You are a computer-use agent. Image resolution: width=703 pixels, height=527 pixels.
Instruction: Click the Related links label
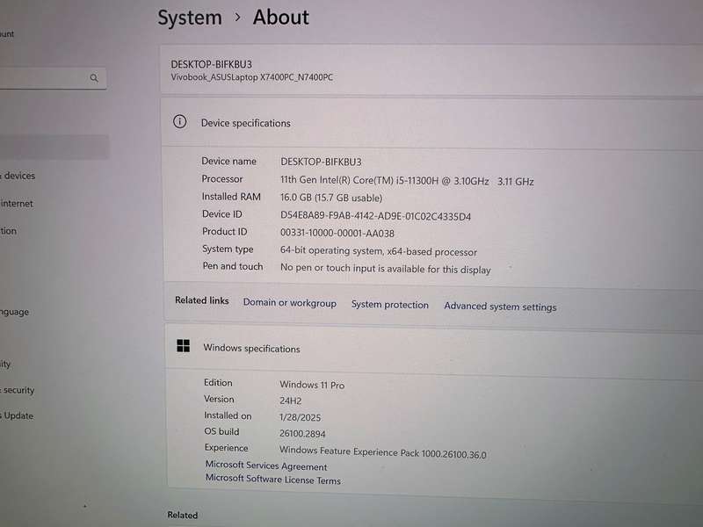[x=202, y=300]
